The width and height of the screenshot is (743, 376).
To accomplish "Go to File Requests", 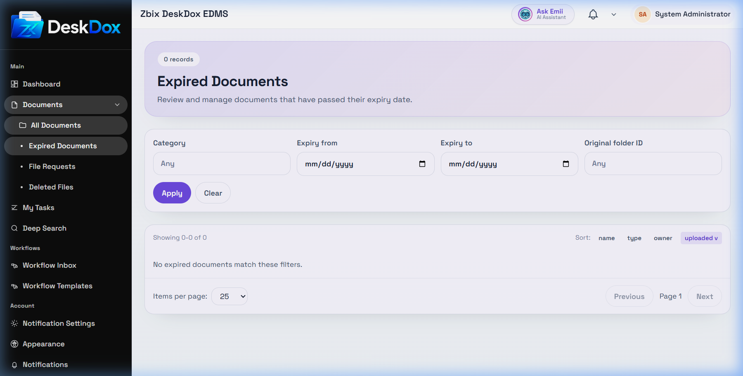I will point(66,166).
